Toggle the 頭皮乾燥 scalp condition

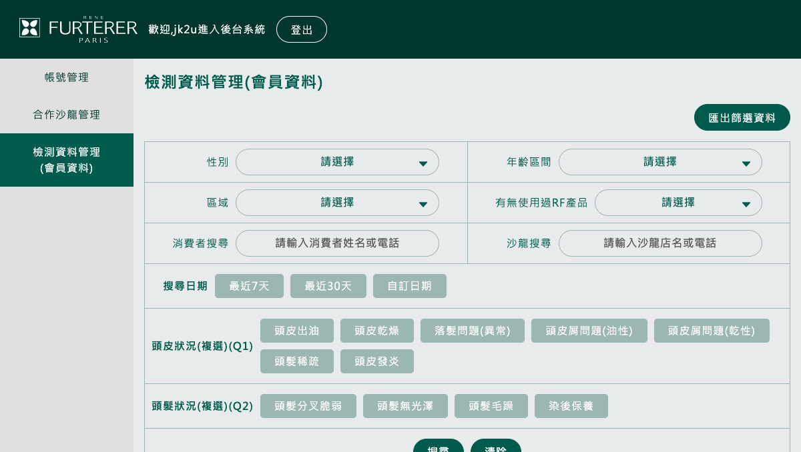coord(377,330)
